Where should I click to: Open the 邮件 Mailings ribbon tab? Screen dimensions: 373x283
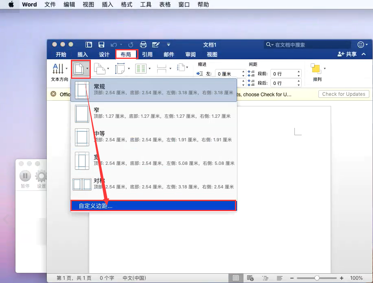169,54
